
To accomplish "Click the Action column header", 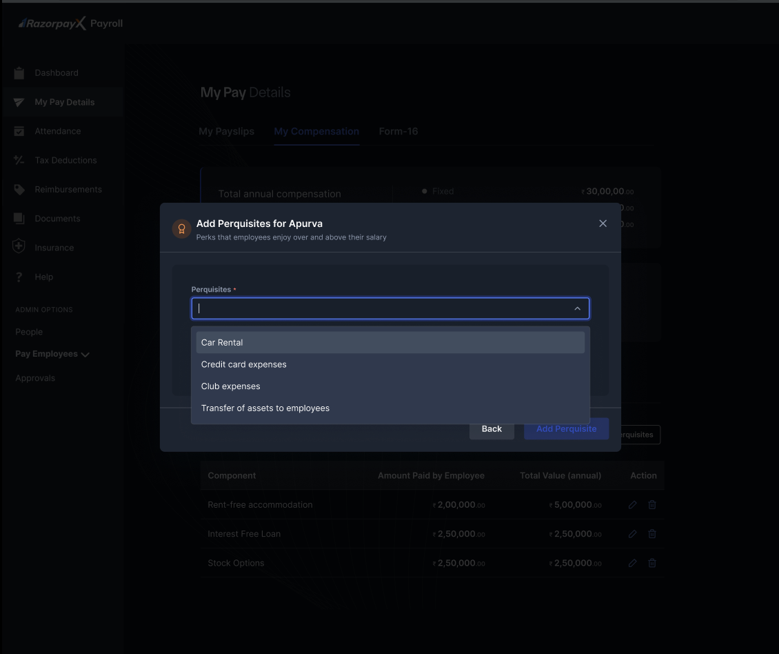I will [x=643, y=475].
